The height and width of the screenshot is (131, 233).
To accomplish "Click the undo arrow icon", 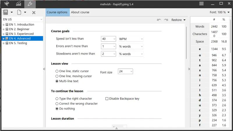I will click(x=159, y=20).
